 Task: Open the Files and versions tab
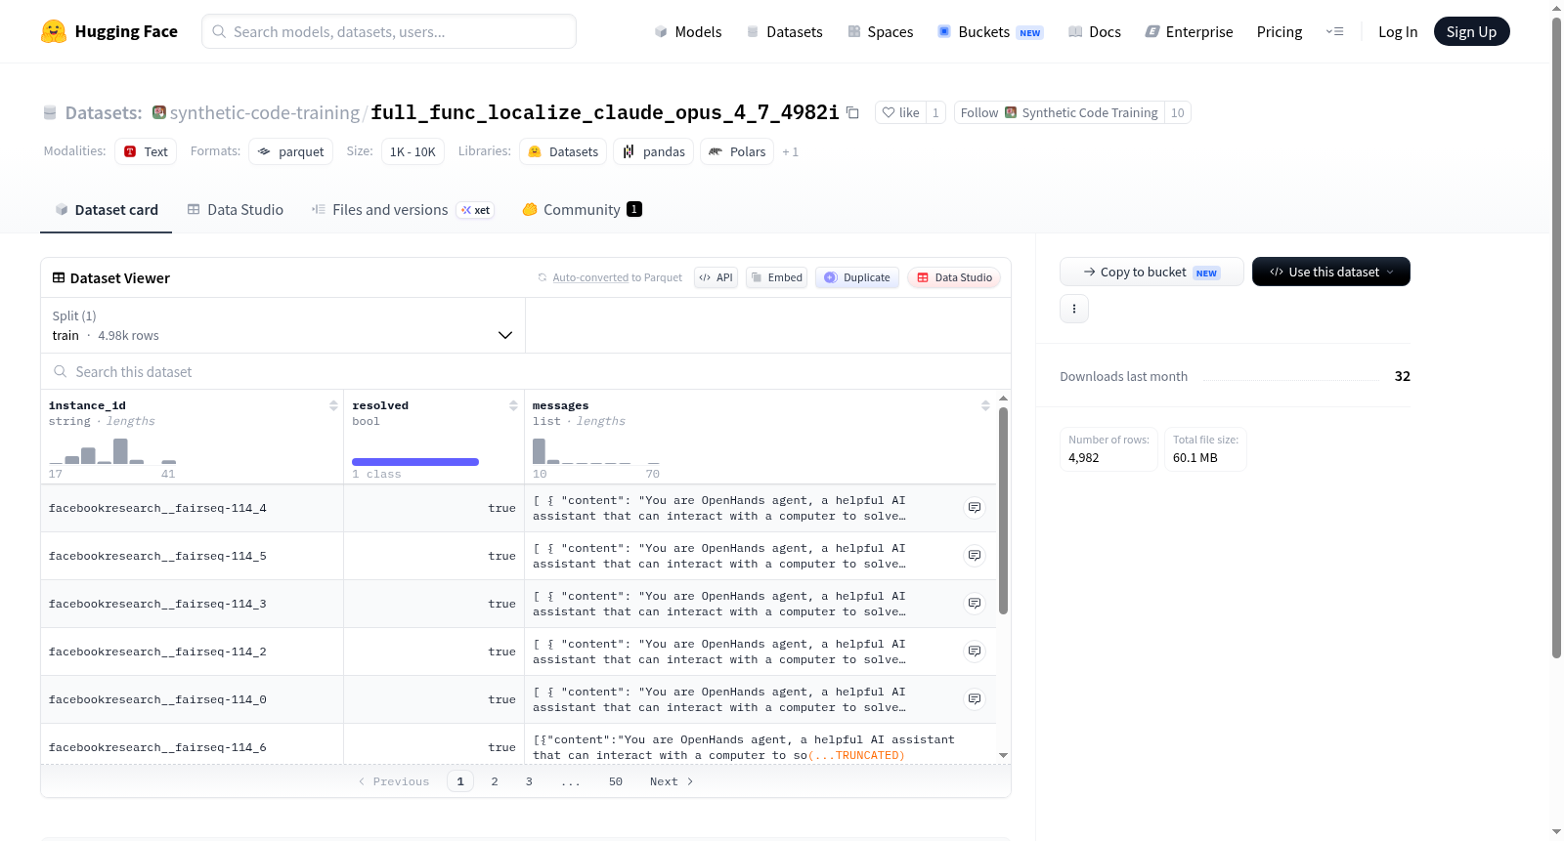pyautogui.click(x=403, y=209)
